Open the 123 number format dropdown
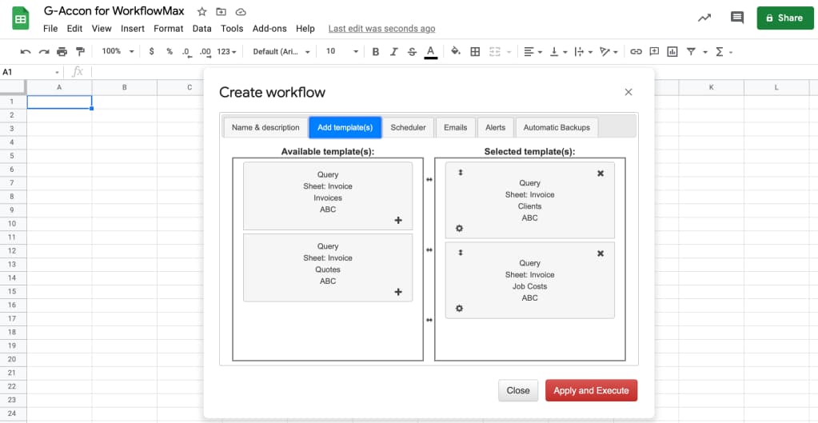Viewport: 818px width, 423px height. [226, 52]
